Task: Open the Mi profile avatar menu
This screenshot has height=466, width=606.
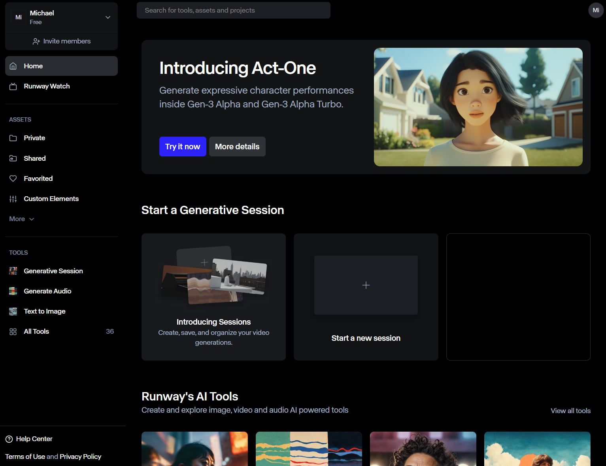Action: (x=596, y=10)
